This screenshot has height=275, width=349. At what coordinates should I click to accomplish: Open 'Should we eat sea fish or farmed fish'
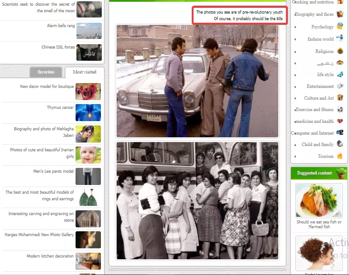[x=319, y=224]
